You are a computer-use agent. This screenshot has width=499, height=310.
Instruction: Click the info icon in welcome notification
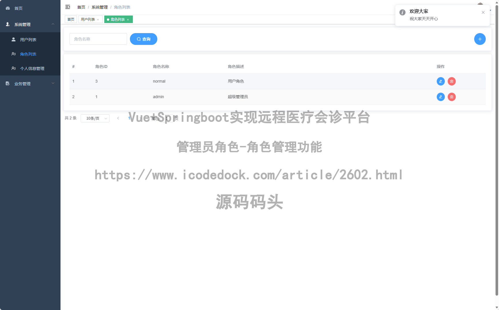[402, 12]
